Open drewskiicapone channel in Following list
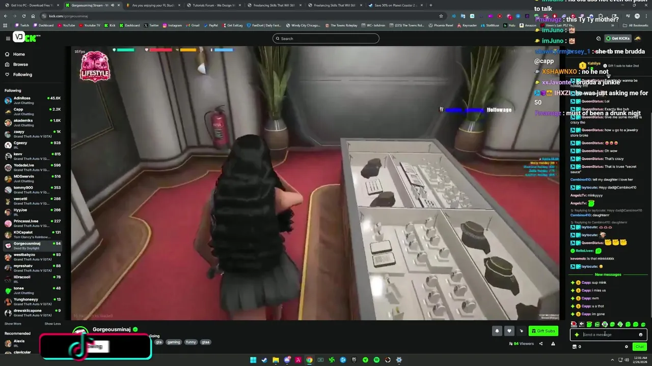652x366 pixels. coord(33,313)
